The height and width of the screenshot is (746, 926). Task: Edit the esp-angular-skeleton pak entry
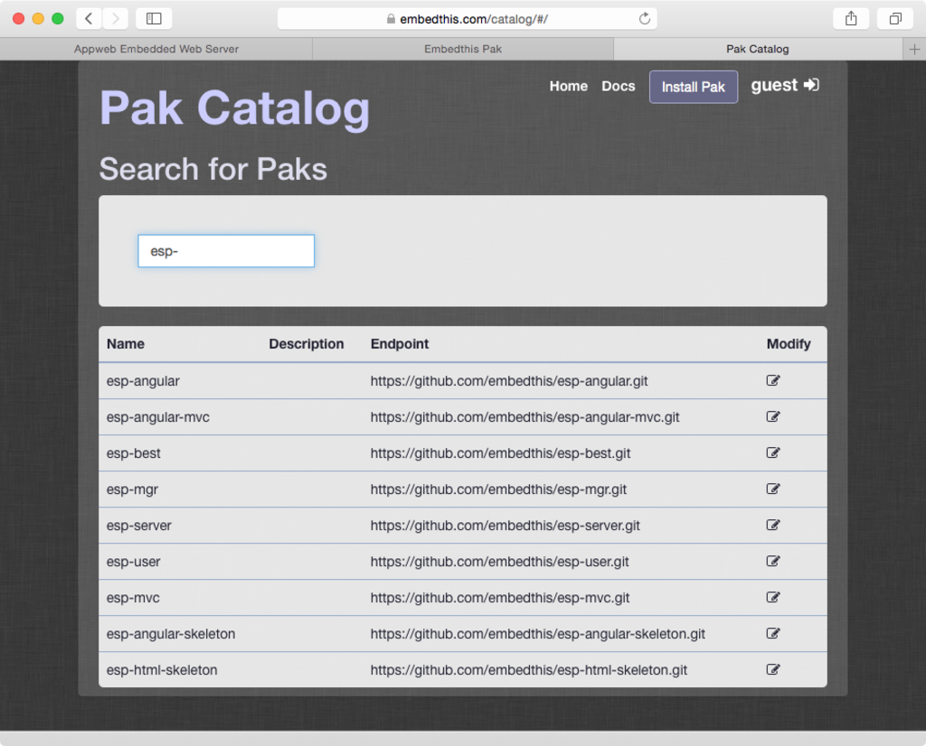tap(773, 633)
